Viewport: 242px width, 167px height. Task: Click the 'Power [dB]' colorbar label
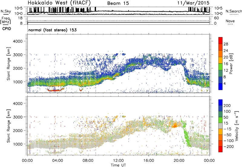pos(231,64)
